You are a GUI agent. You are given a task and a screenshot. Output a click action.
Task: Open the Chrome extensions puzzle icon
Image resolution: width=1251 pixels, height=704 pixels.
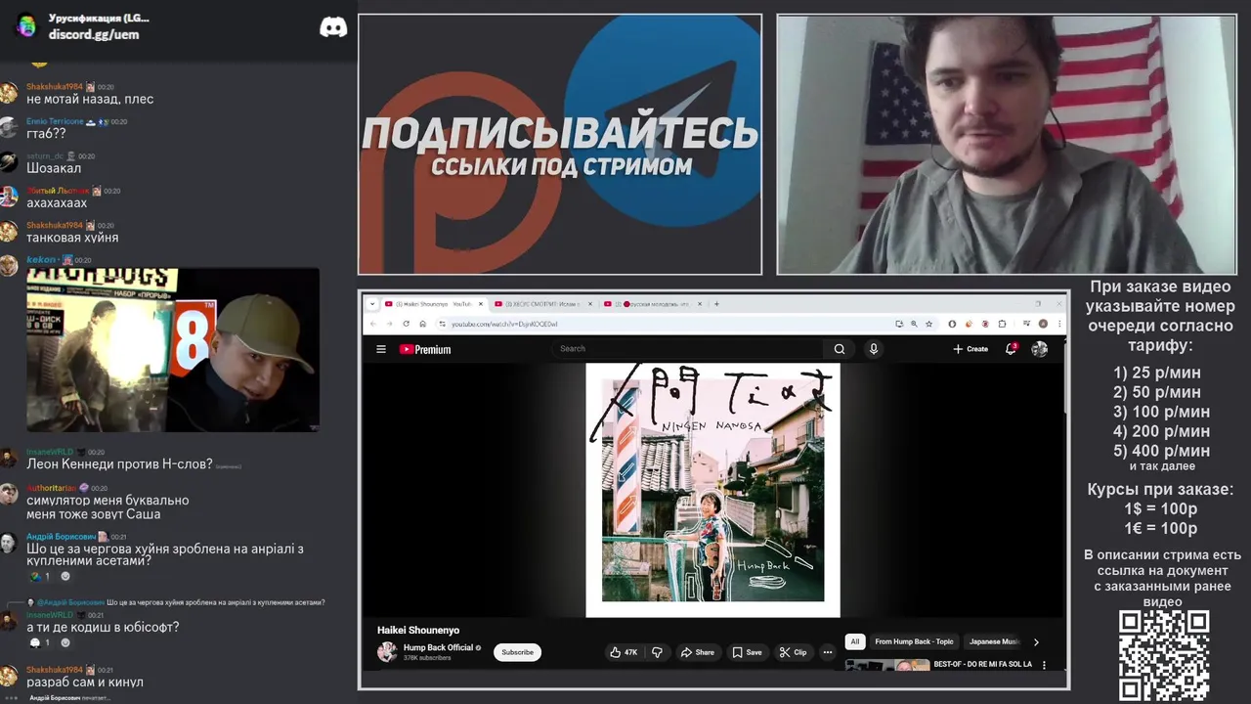point(1002,324)
